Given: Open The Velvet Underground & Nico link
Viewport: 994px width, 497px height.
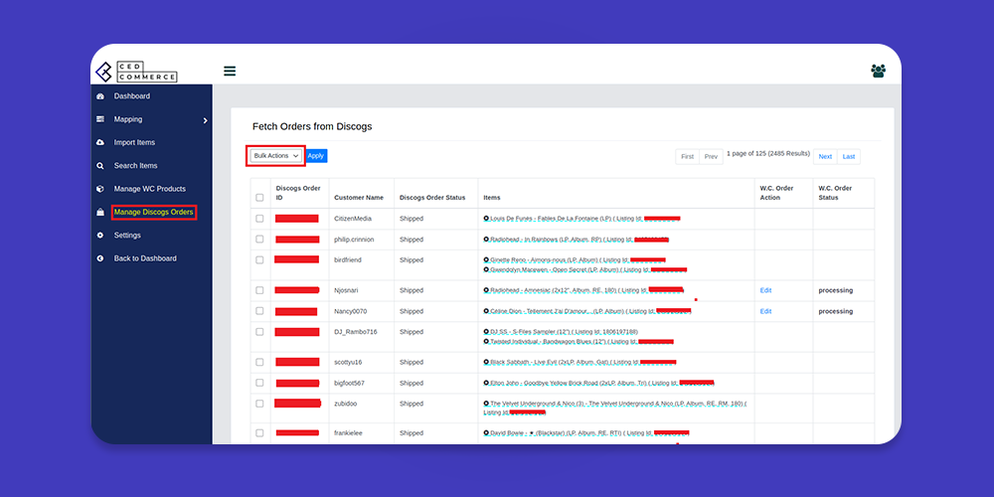Looking at the screenshot, I should coord(615,408).
